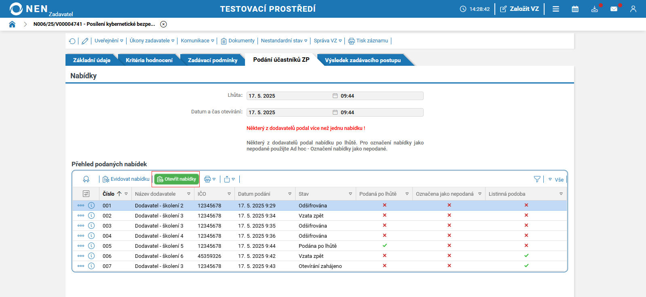Expand the Nestandardní stav dropdown
The height and width of the screenshot is (297, 646).
click(284, 41)
